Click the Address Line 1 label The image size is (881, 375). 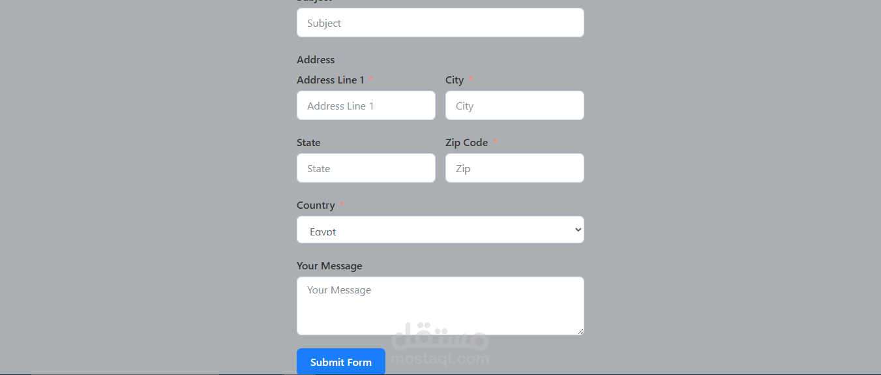click(331, 80)
